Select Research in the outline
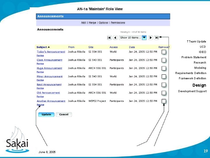Viewport: 210px width, 158px height. click(200, 63)
